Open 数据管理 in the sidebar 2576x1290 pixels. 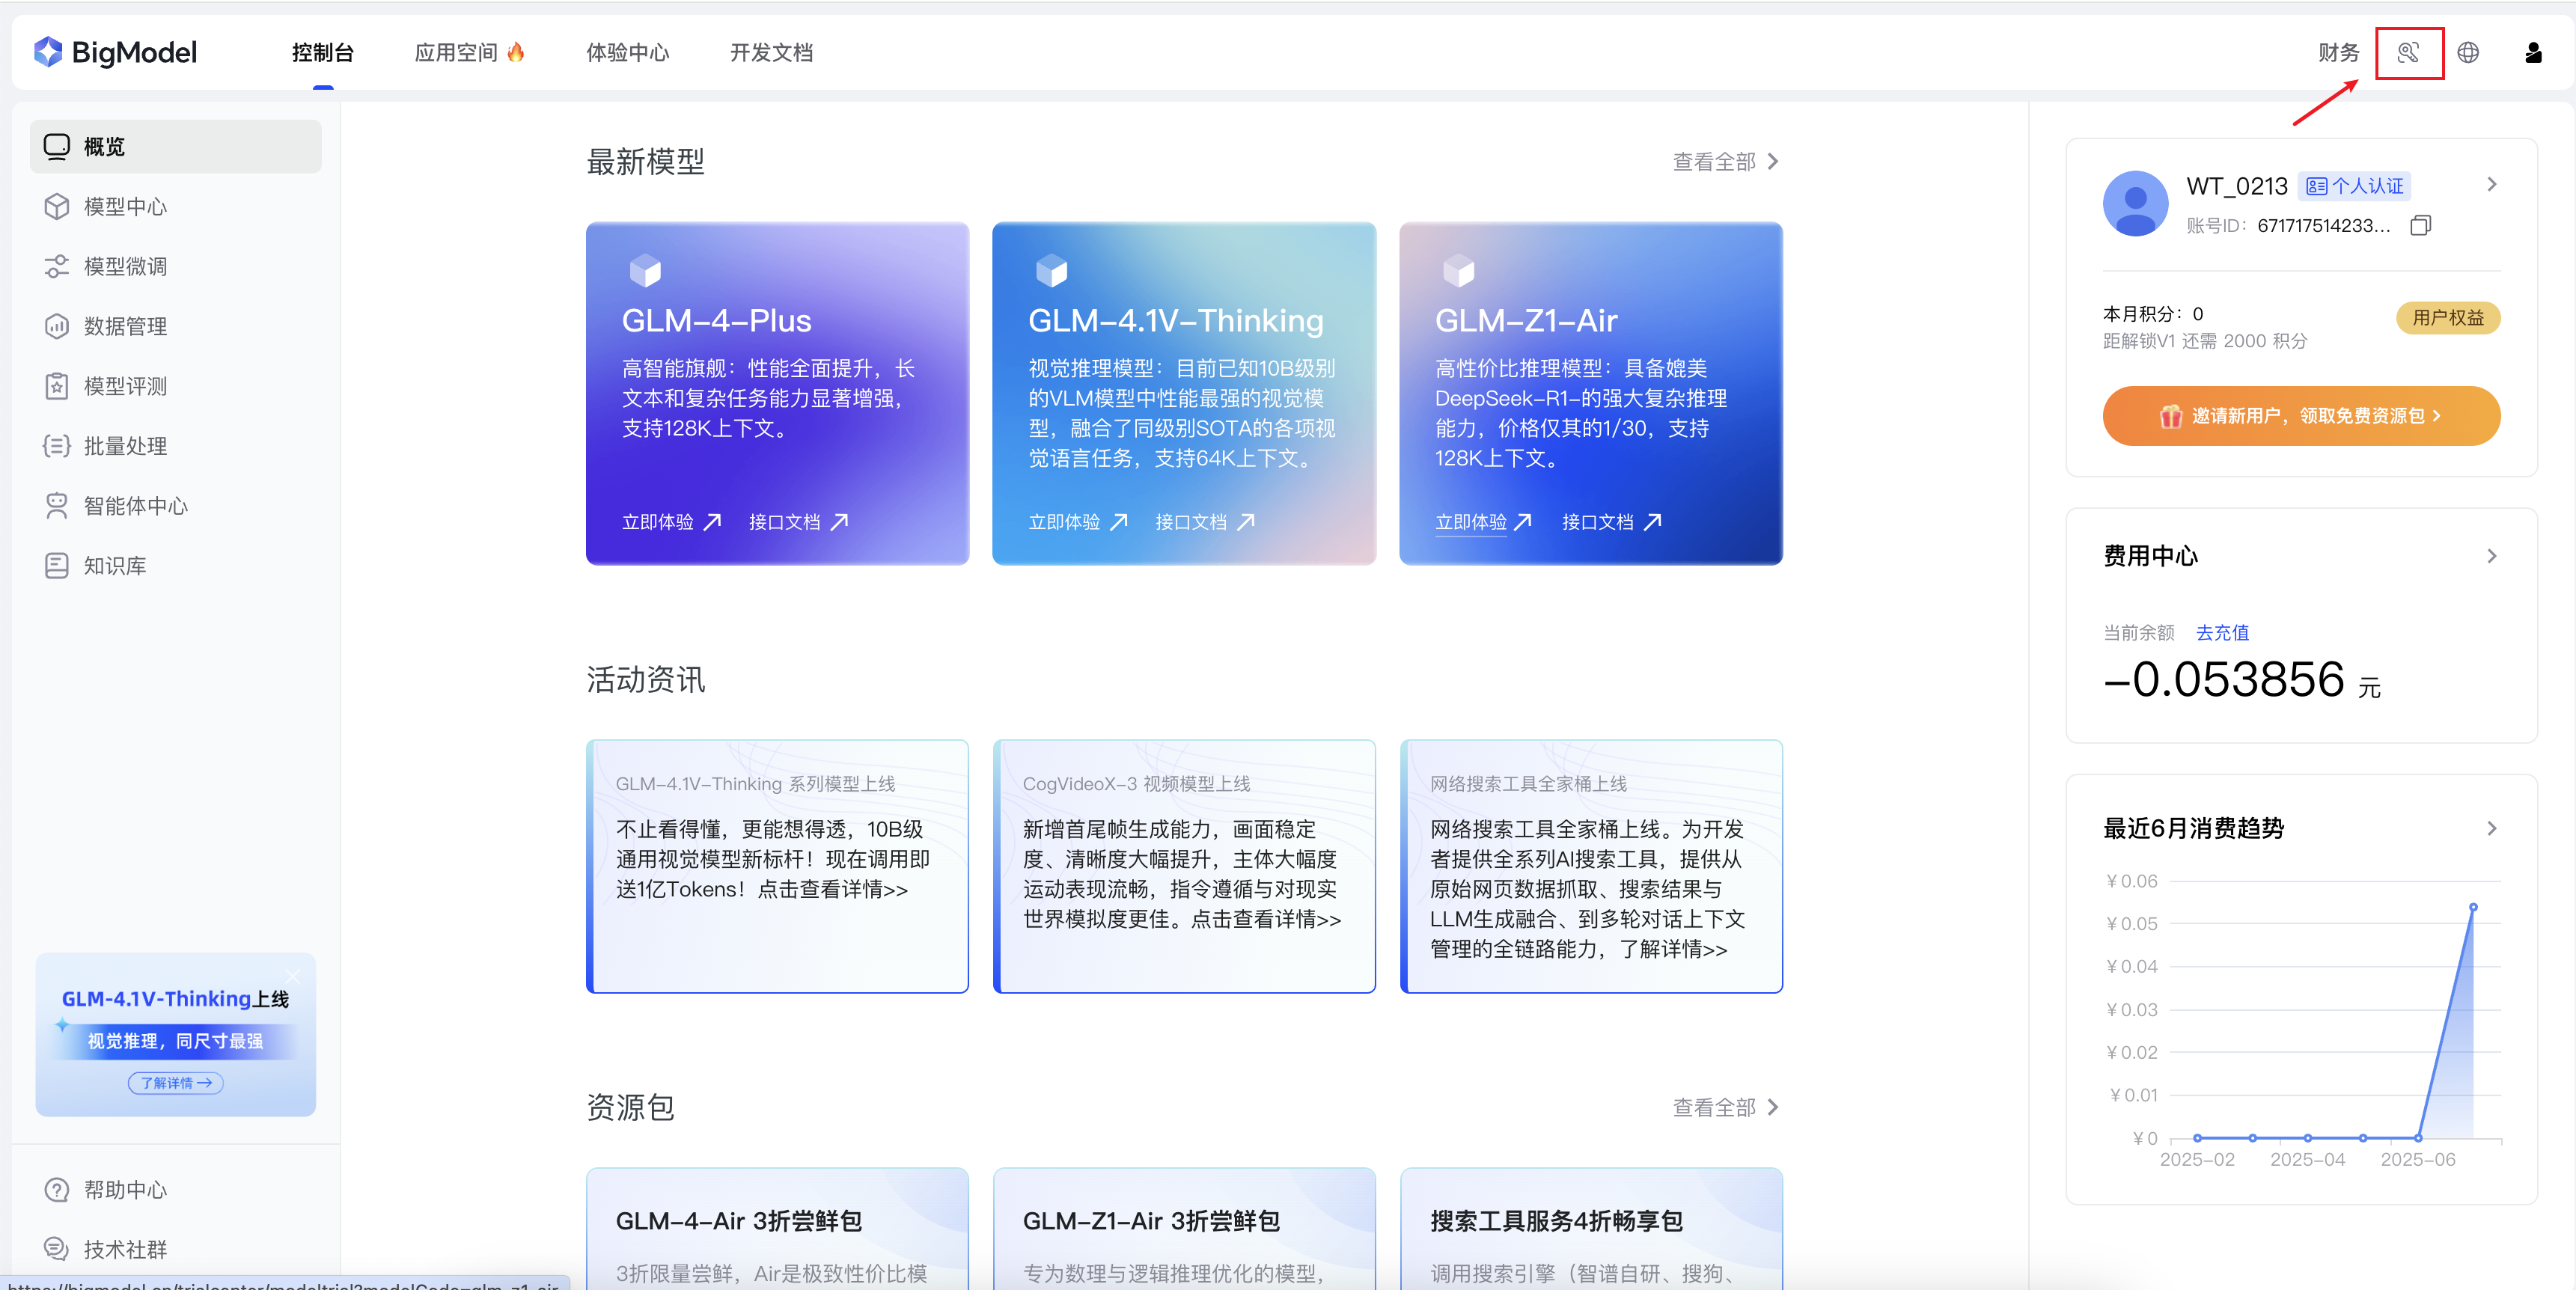coord(176,326)
